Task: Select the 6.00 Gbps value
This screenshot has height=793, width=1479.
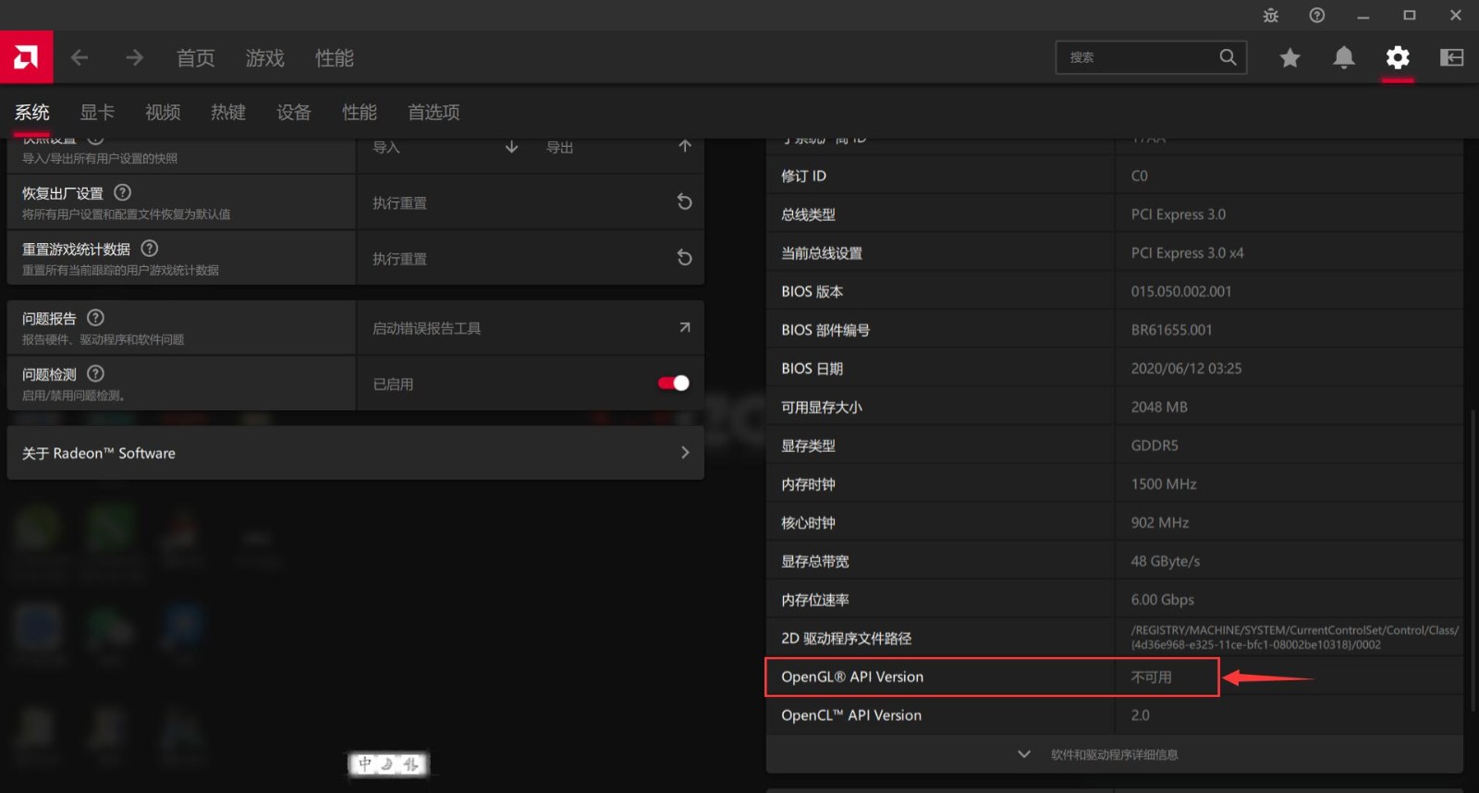Action: [1162, 600]
